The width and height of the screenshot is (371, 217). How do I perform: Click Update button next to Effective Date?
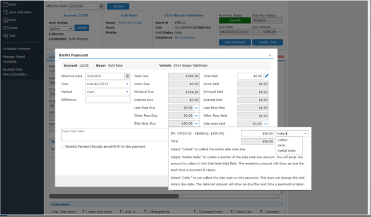pos(118,6)
